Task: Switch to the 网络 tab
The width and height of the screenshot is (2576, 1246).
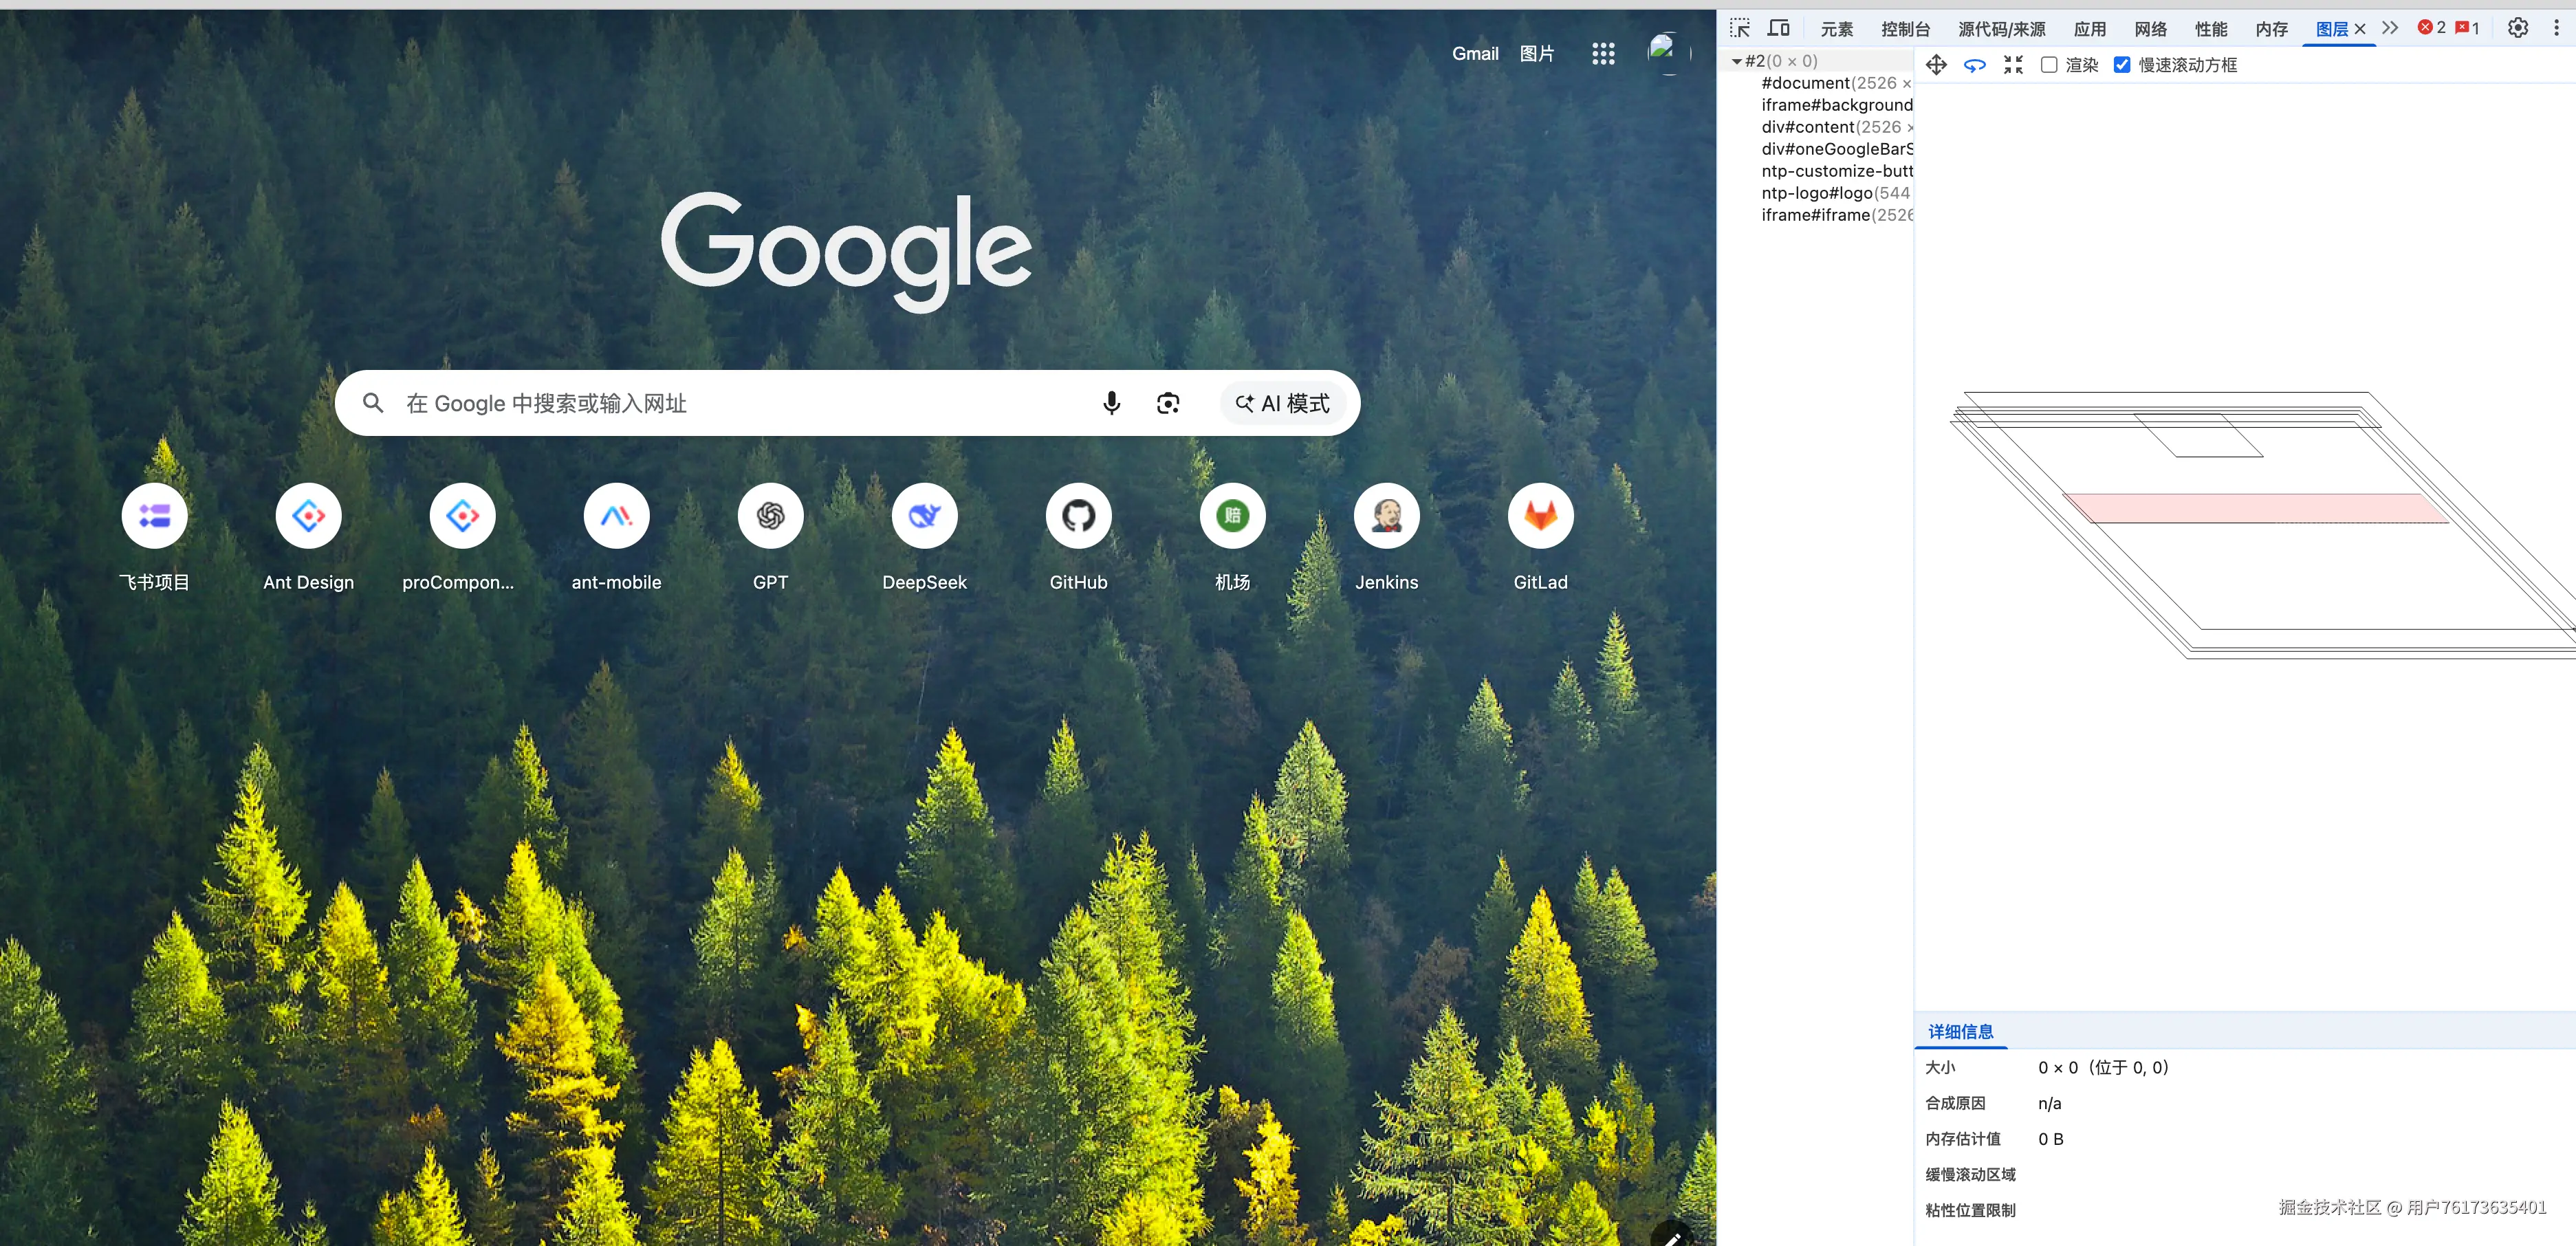Action: [x=2150, y=29]
